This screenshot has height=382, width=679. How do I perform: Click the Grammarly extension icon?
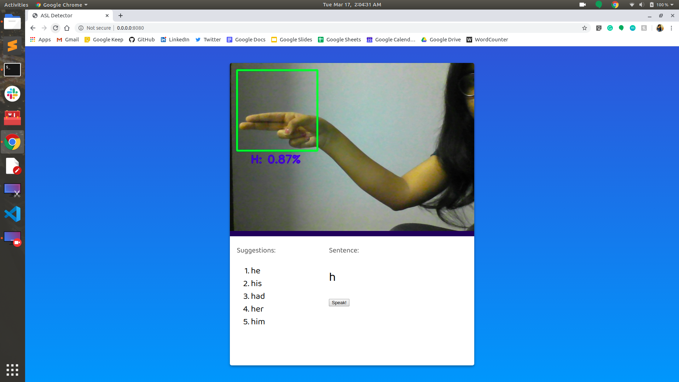610,28
